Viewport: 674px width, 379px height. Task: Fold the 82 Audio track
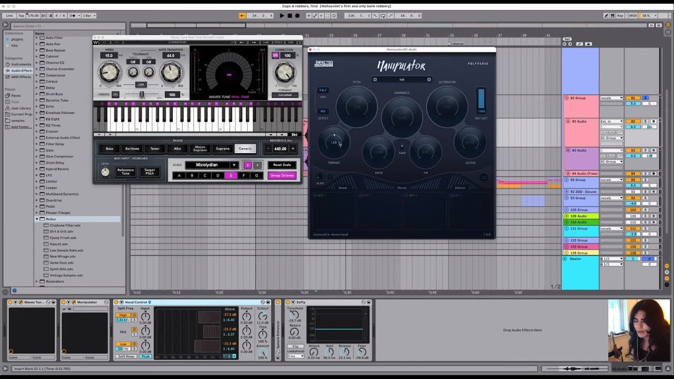coord(568,121)
